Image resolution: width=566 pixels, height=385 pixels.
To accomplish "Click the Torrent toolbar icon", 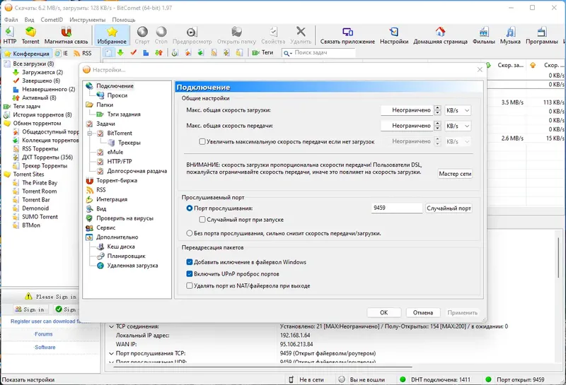I will [30, 35].
